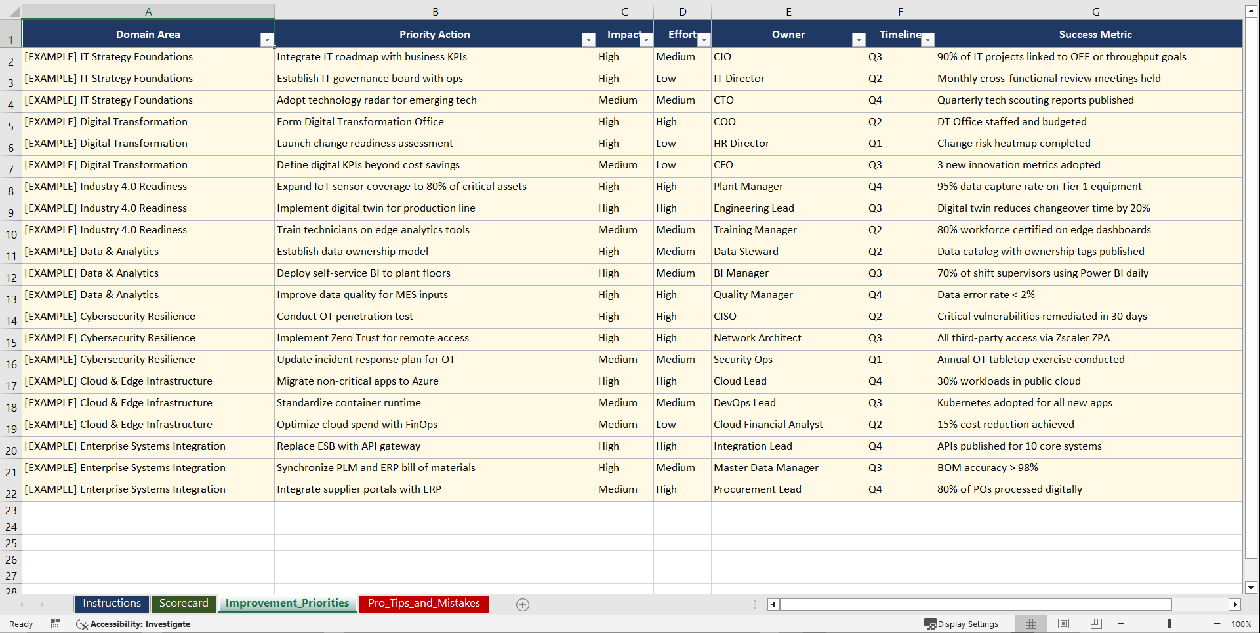Open Display Settings from the status bar

(x=962, y=624)
